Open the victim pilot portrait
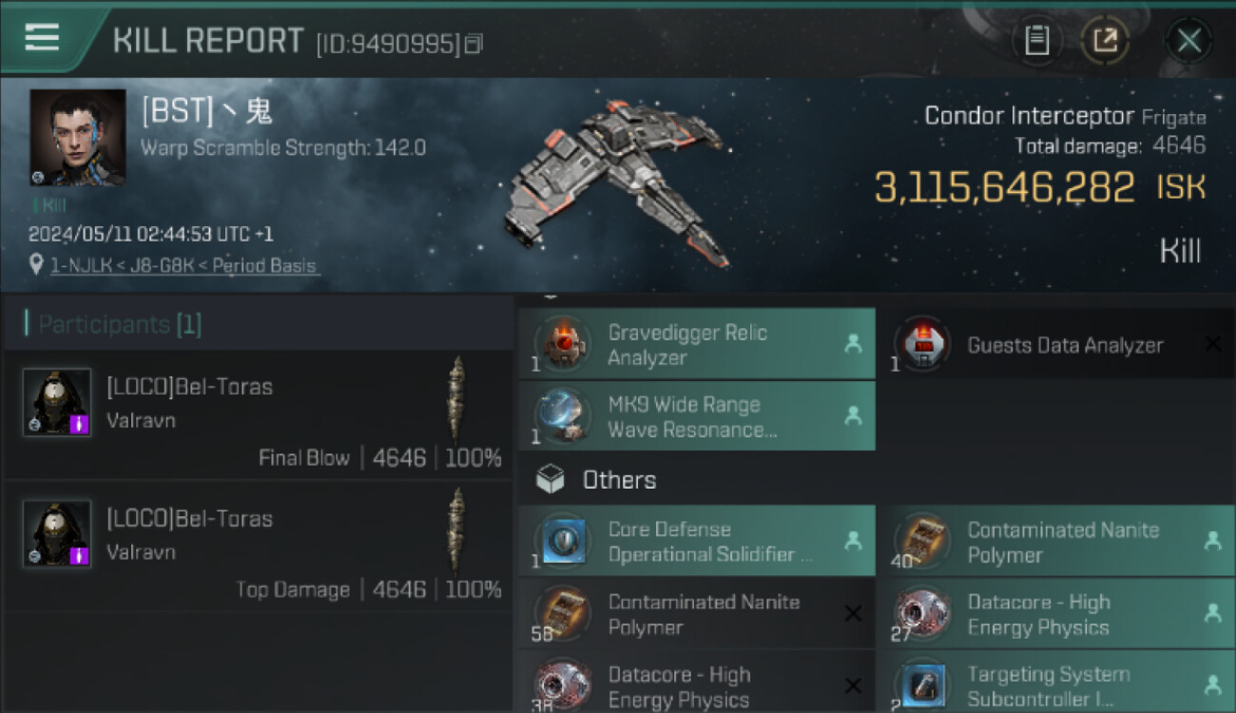Viewport: 1236px width, 713px height. (77, 138)
